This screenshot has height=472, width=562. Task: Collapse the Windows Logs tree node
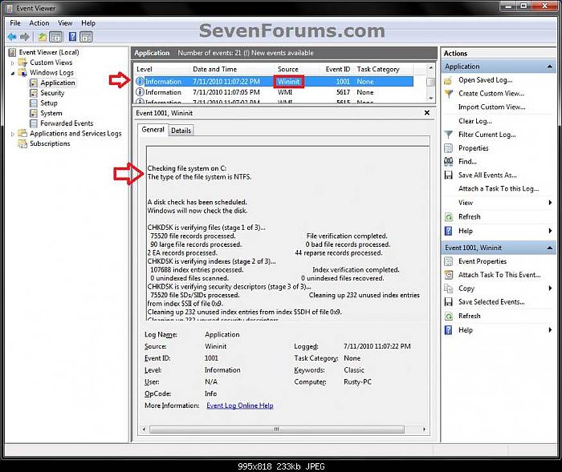pos(13,73)
